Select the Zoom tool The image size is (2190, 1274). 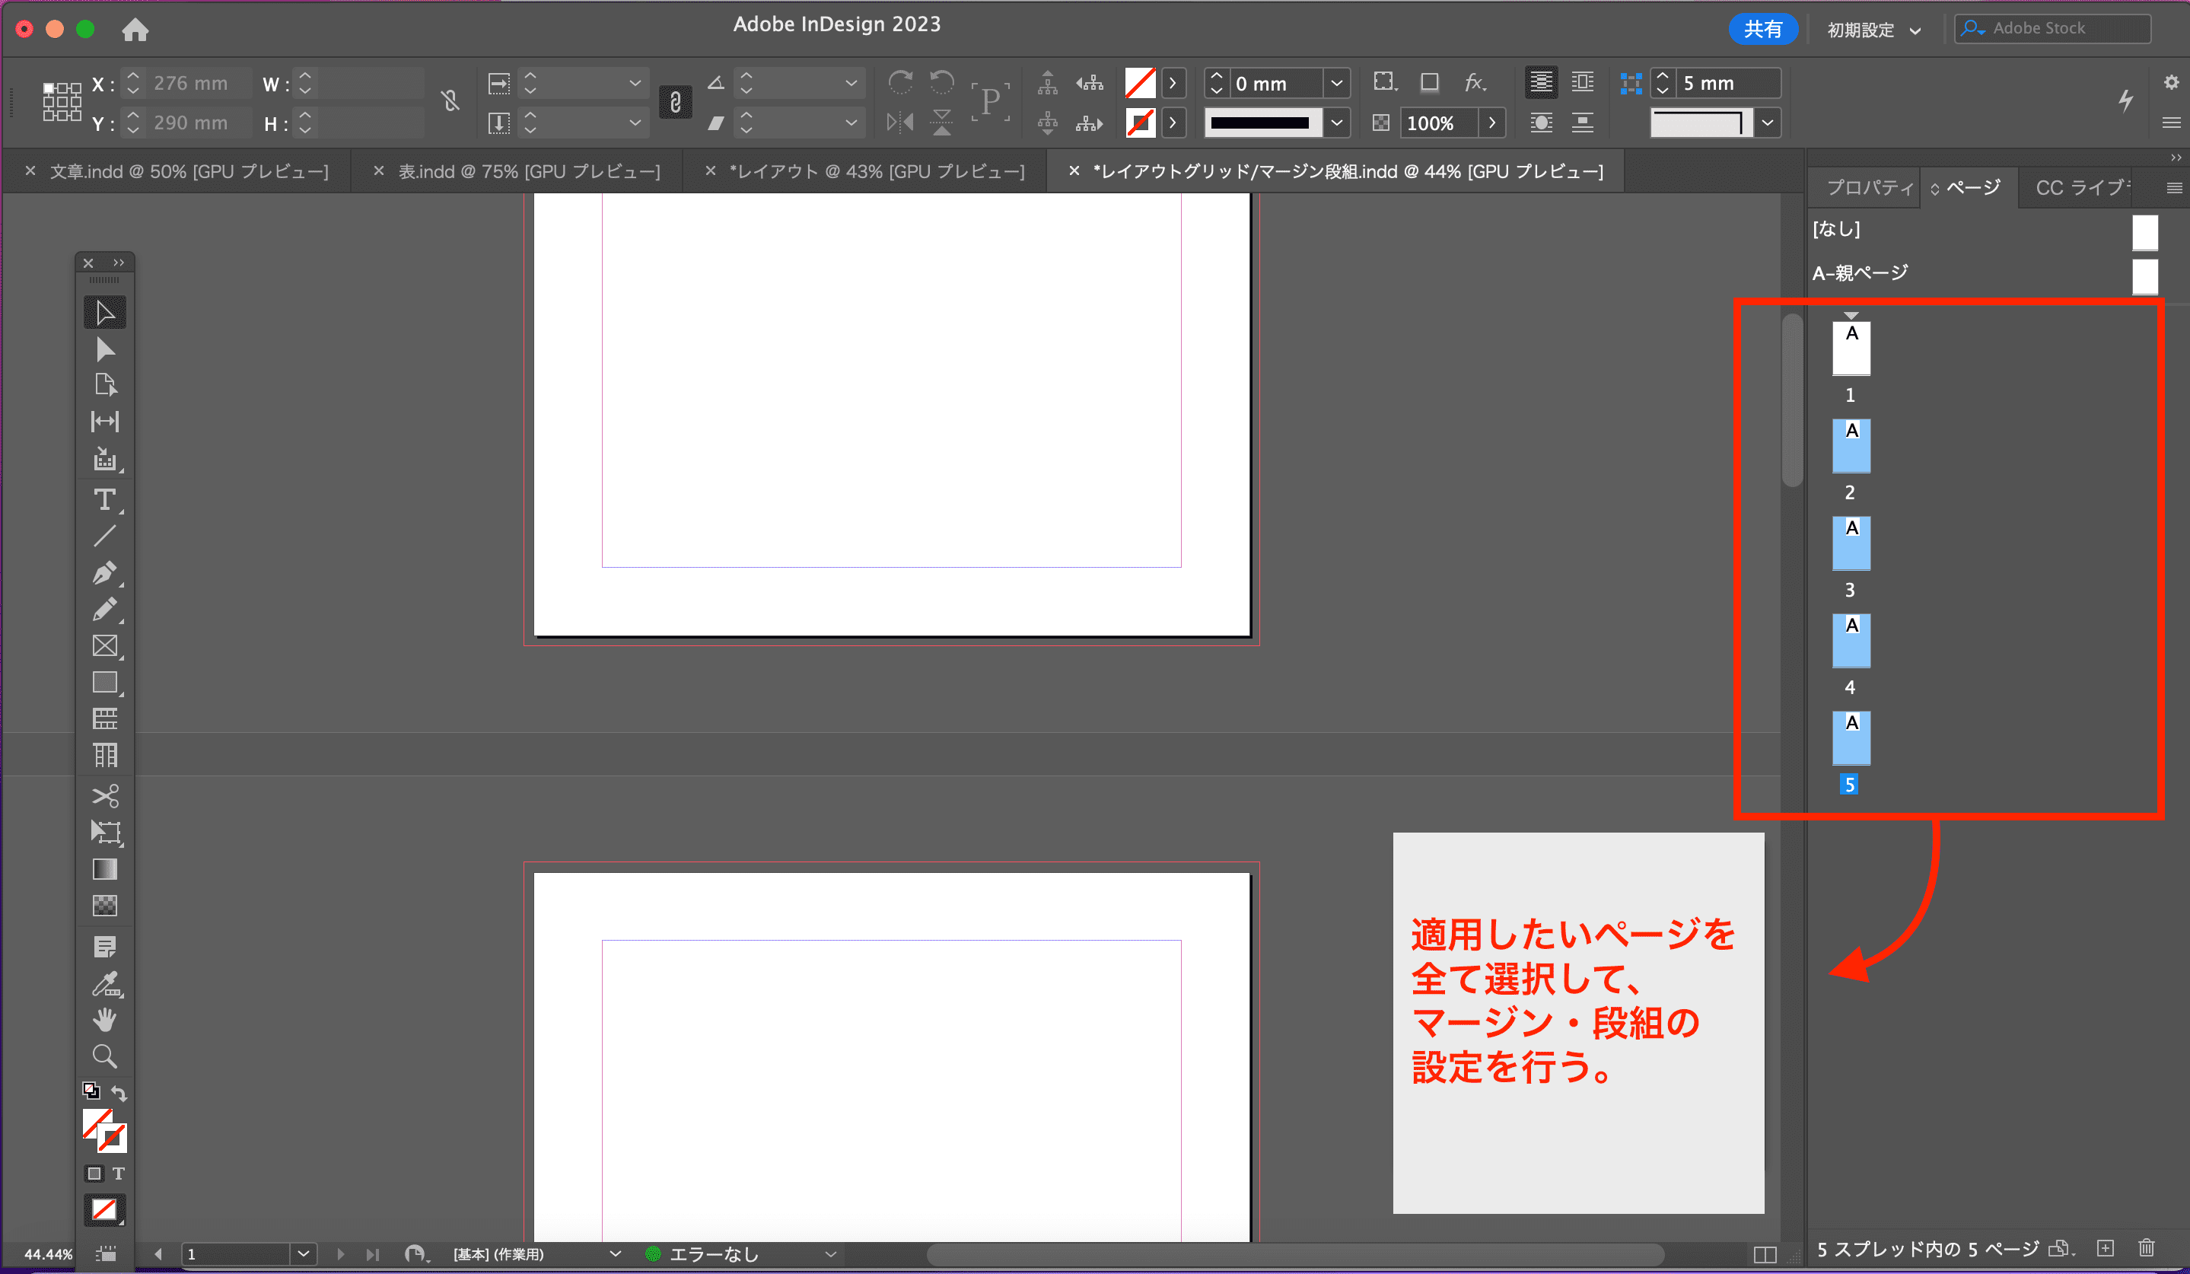click(x=105, y=1056)
